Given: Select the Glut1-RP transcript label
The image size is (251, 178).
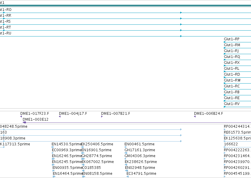Looking at the screenshot, I should pyautogui.click(x=232, y=39).
